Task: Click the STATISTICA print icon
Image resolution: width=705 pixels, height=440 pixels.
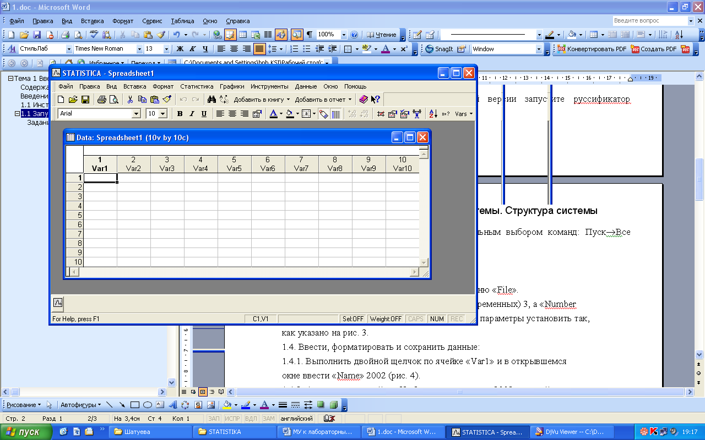Action: click(x=102, y=100)
